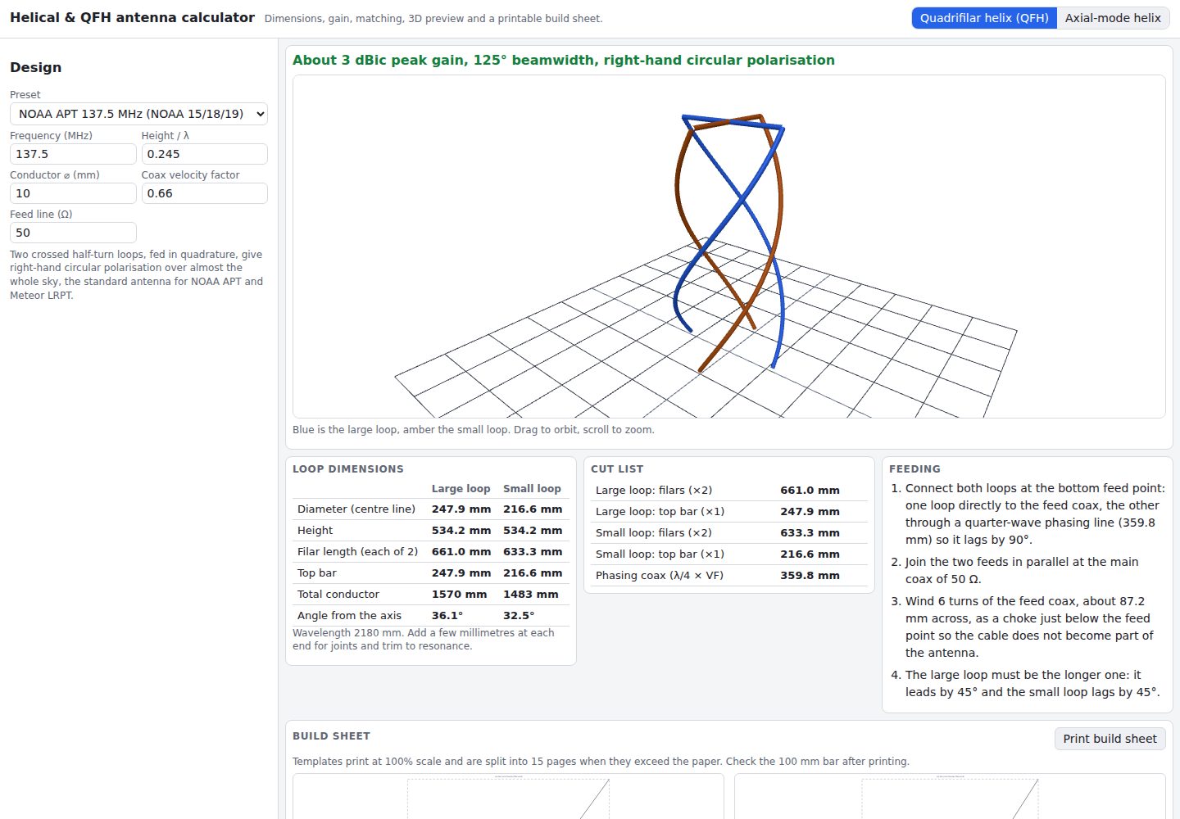
Task: Click cut list row Large loop: top bar
Action: pyautogui.click(x=729, y=511)
